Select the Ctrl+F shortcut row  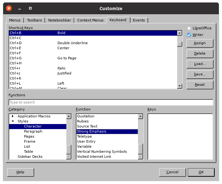click(x=93, y=53)
